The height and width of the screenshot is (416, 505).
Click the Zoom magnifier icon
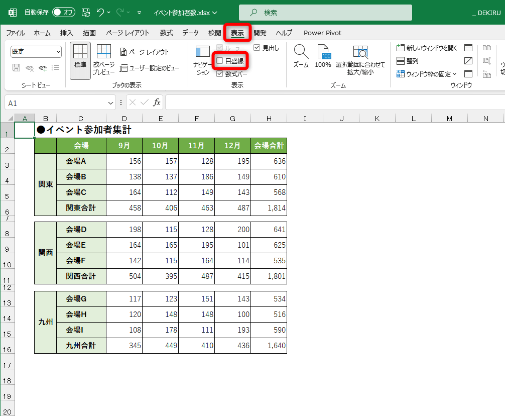tap(301, 52)
